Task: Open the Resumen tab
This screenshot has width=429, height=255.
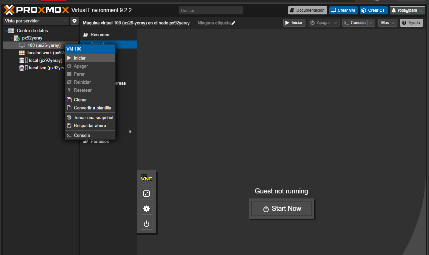Action: pos(108,34)
